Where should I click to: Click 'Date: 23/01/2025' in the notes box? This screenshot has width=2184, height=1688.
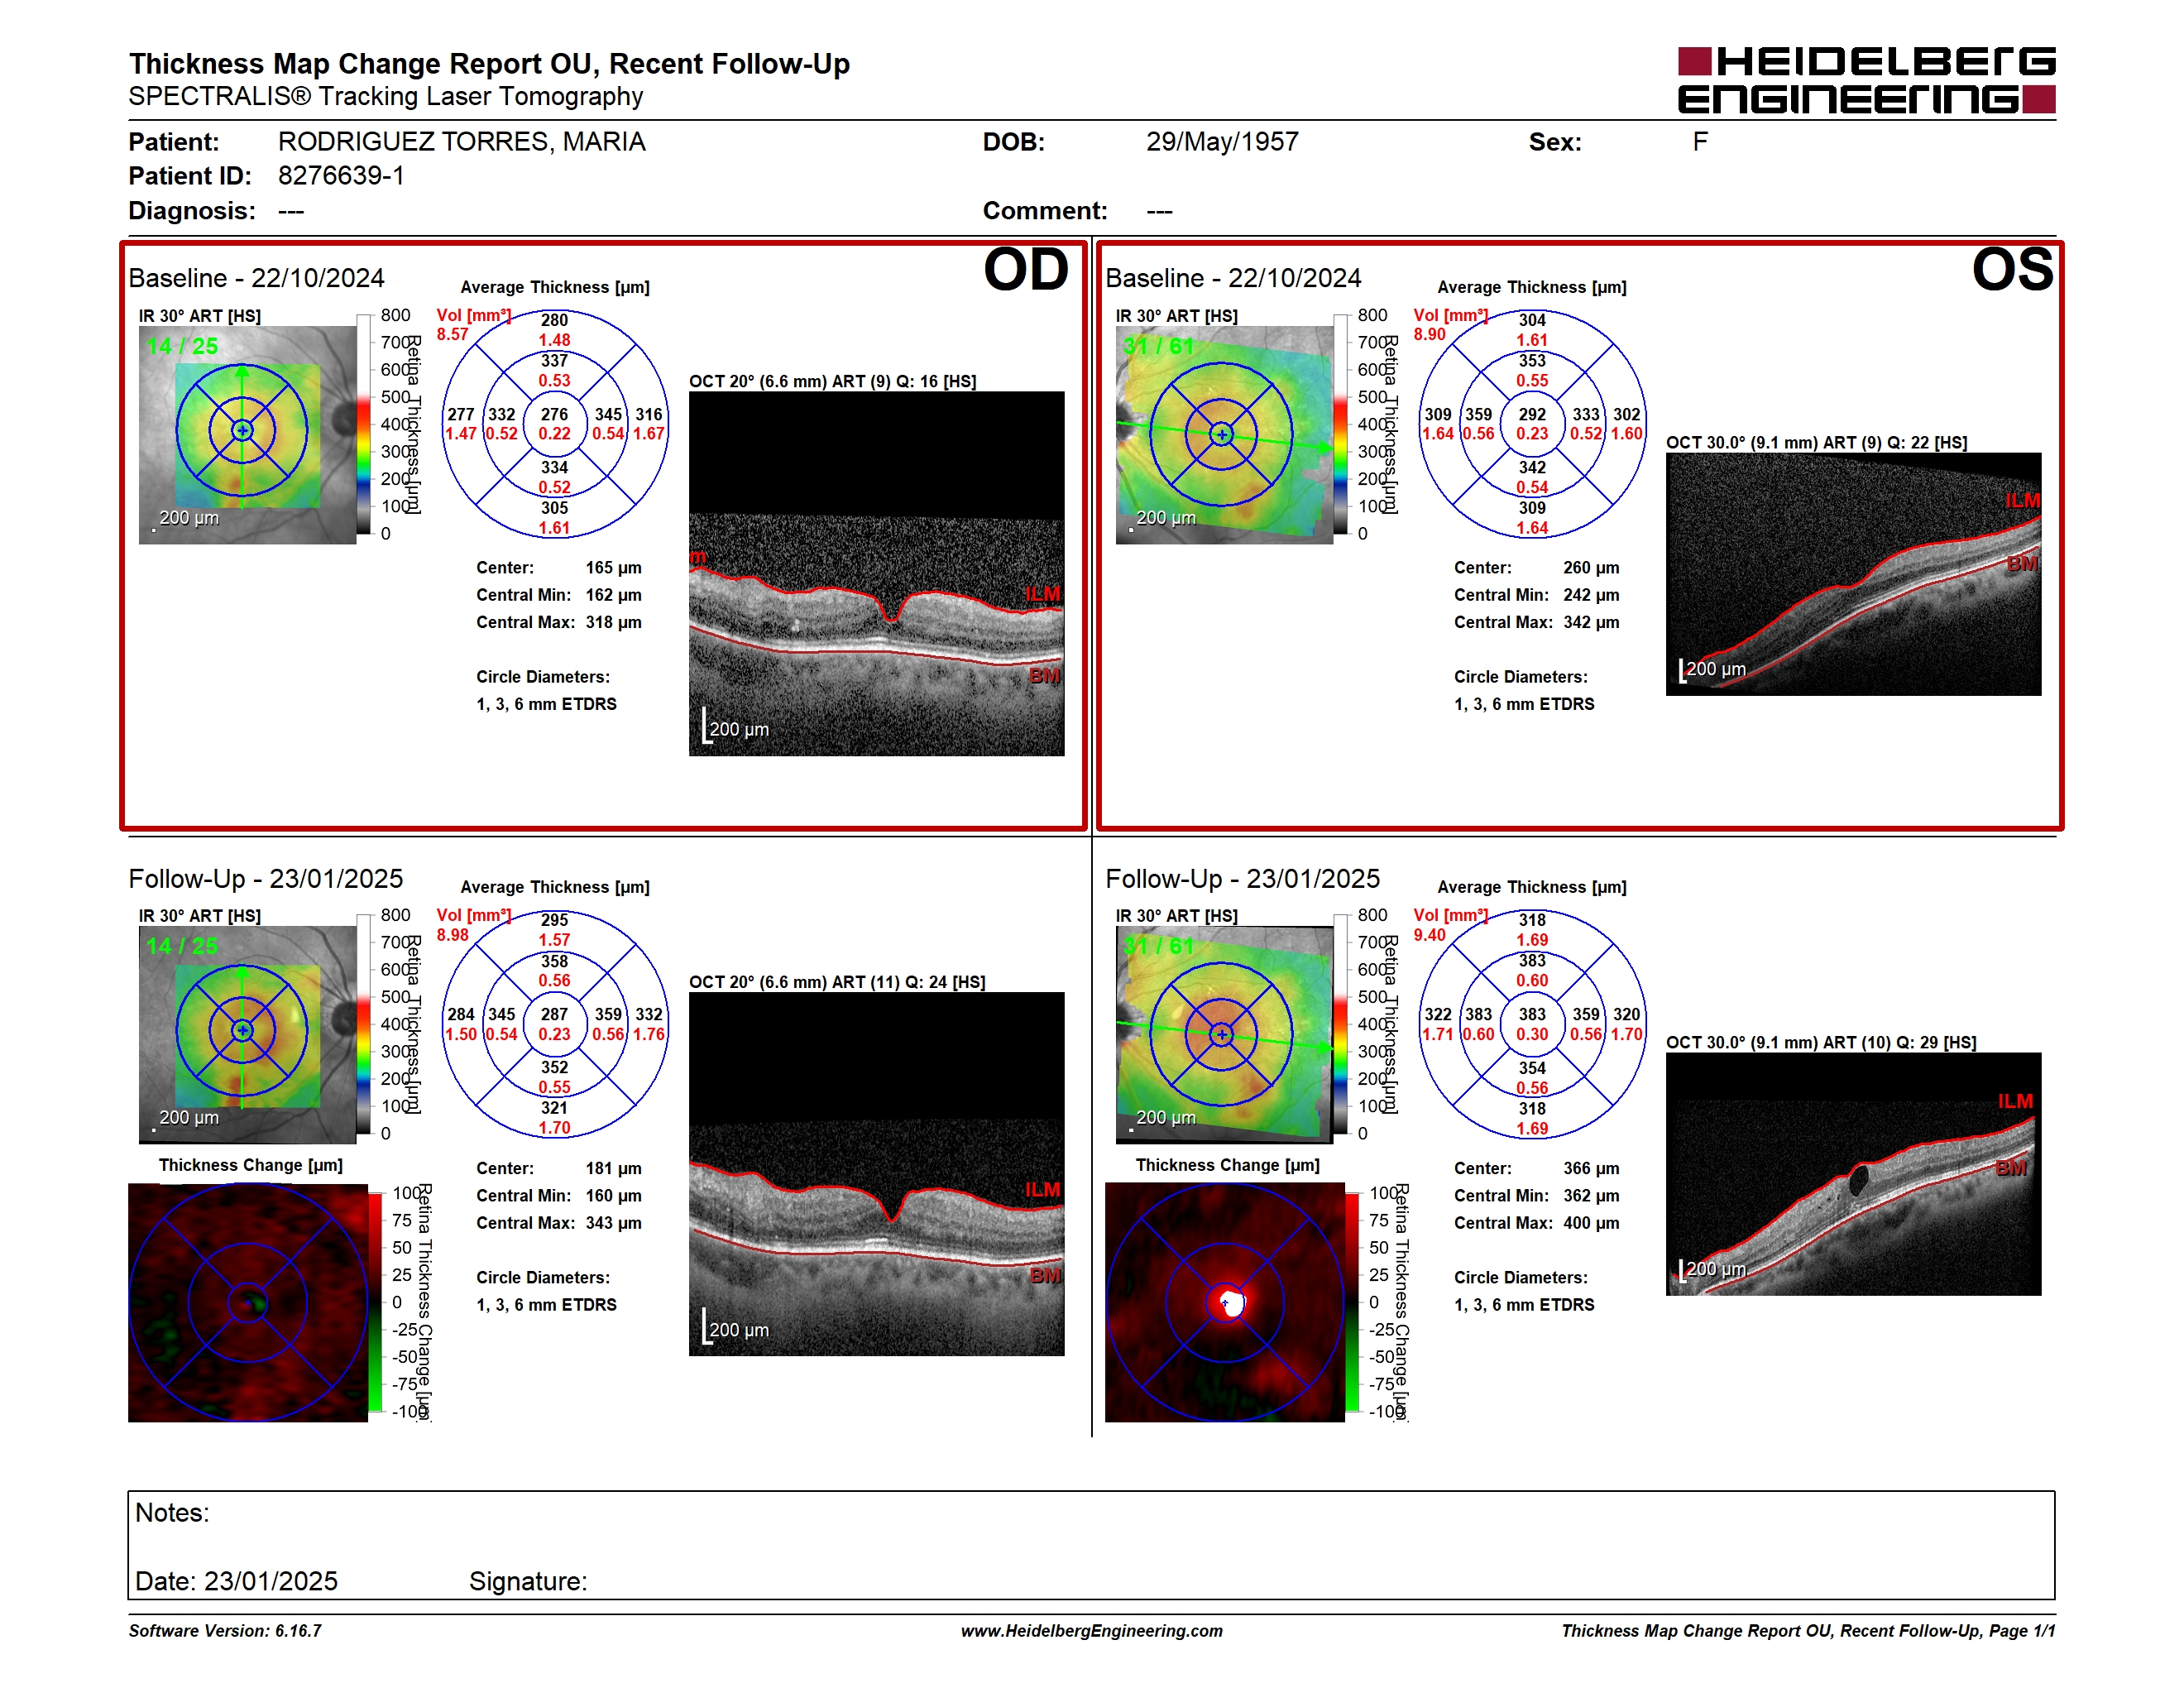[236, 1581]
